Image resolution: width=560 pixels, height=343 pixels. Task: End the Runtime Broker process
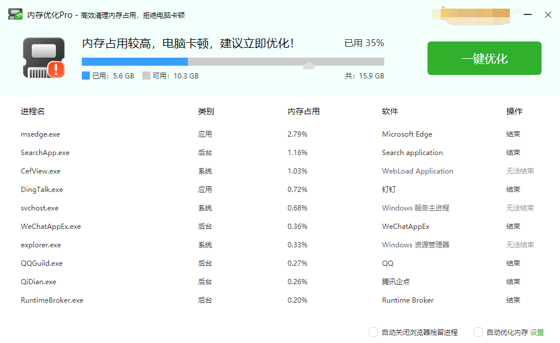coord(513,300)
